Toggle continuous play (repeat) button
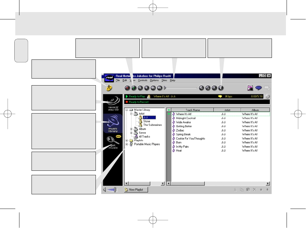The width and height of the screenshot is (306, 228). (x=201, y=88)
